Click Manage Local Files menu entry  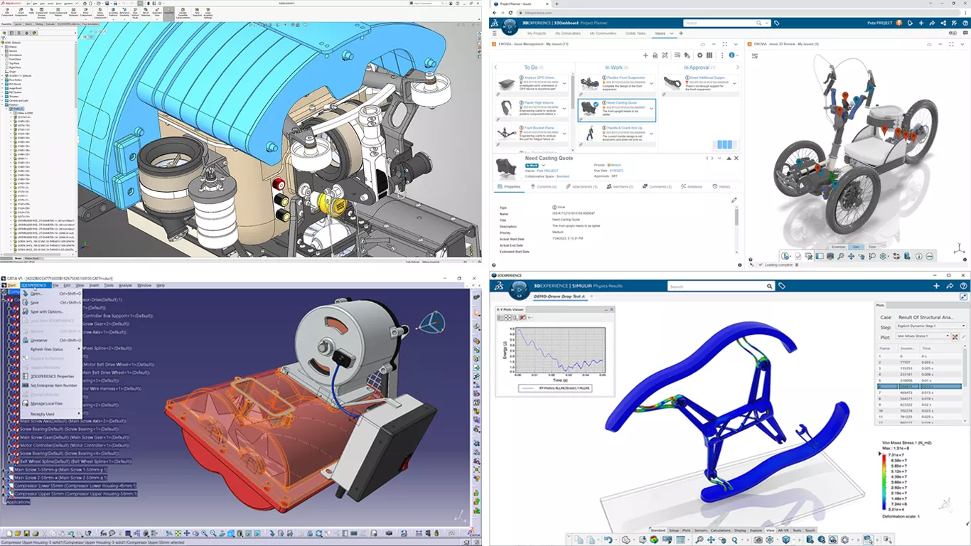pyautogui.click(x=46, y=403)
